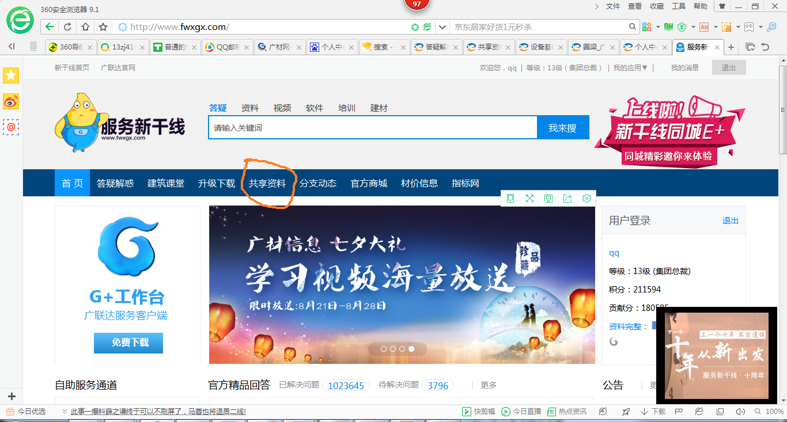Click the rocket accelerator icon in the status bar
787x422 pixels.
pos(626,411)
